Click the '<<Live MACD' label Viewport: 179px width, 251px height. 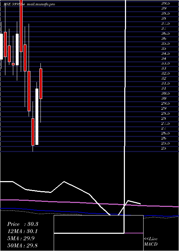pos(151,241)
